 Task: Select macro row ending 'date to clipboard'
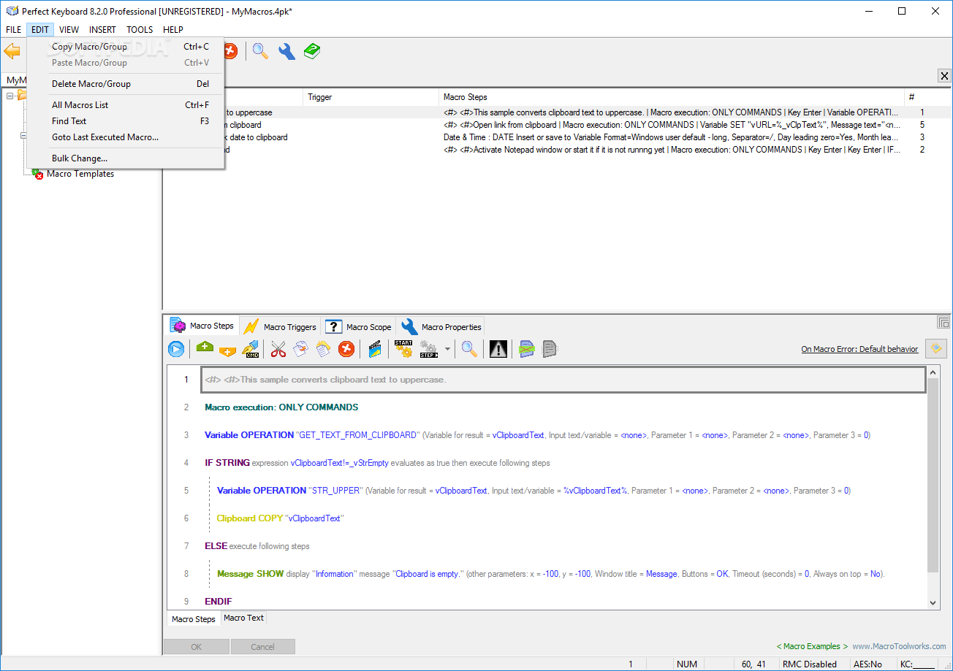[557, 137]
